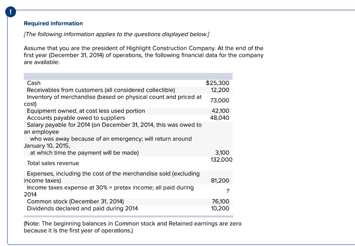Click 'Accounts payable owed to suppliers' label
This screenshot has width=355, height=246.
tap(76, 118)
